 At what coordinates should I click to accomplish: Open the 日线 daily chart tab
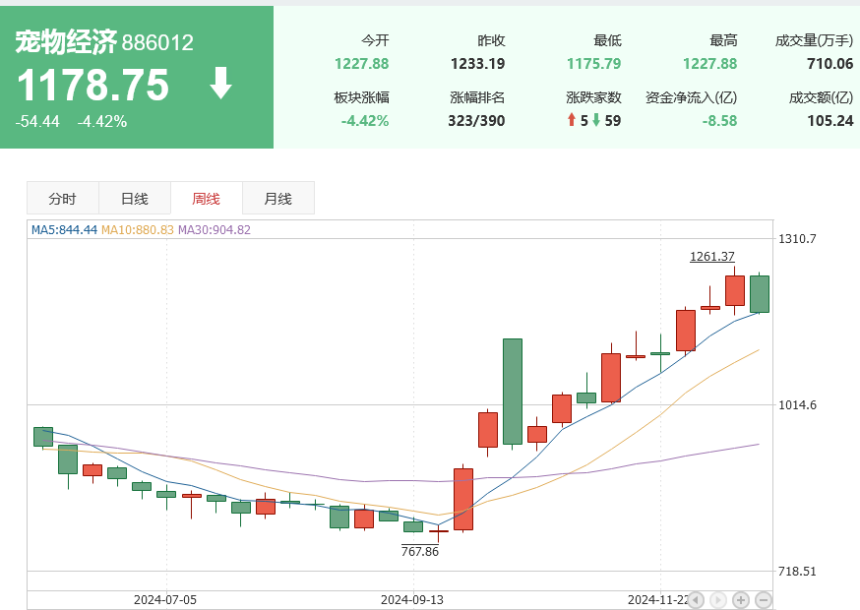tap(134, 198)
